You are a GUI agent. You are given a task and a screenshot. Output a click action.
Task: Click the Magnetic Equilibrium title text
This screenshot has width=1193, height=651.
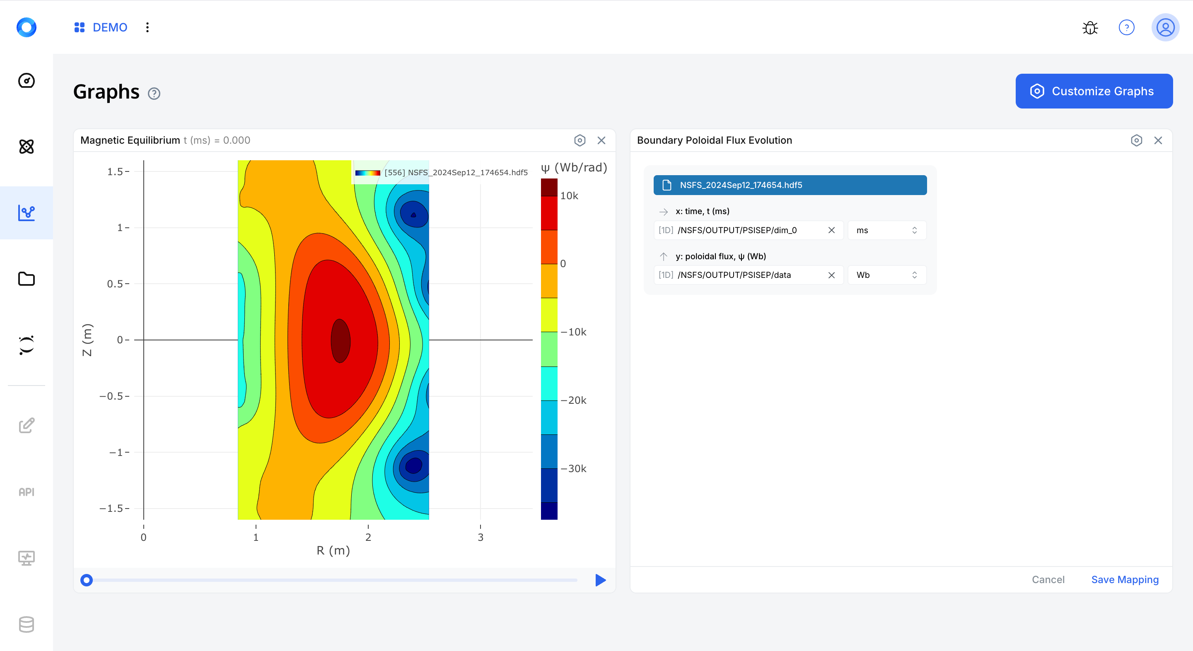pos(130,140)
